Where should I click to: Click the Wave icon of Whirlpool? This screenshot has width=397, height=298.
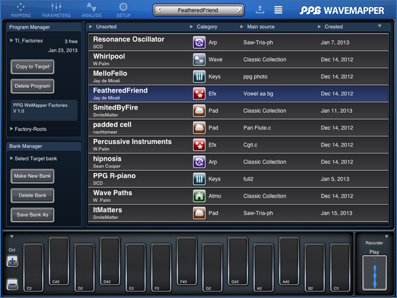[199, 59]
